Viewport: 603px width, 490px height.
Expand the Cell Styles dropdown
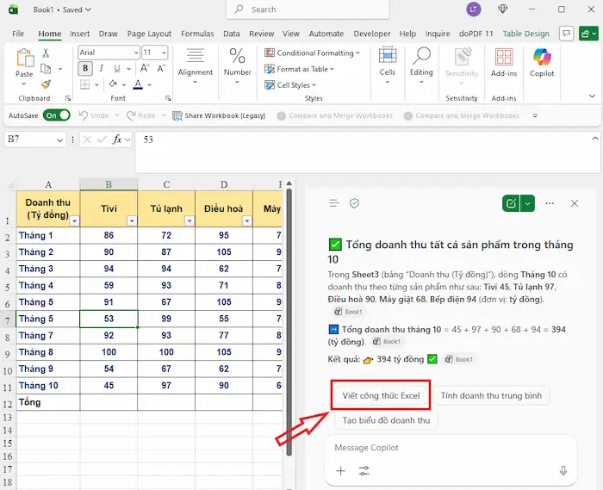tap(296, 85)
